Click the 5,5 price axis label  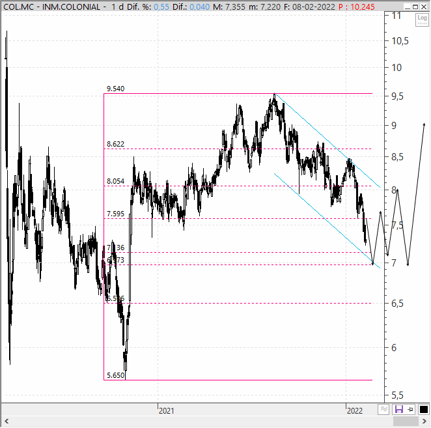point(397,395)
